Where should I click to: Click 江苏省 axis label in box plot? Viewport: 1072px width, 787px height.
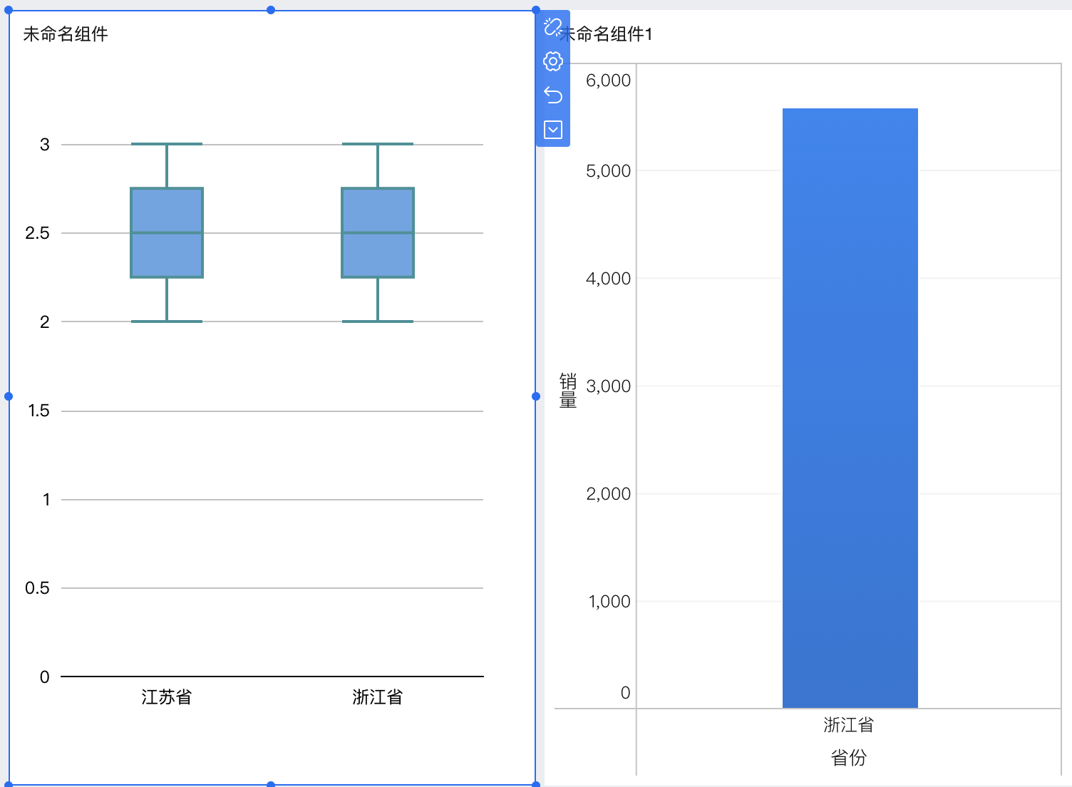click(167, 697)
